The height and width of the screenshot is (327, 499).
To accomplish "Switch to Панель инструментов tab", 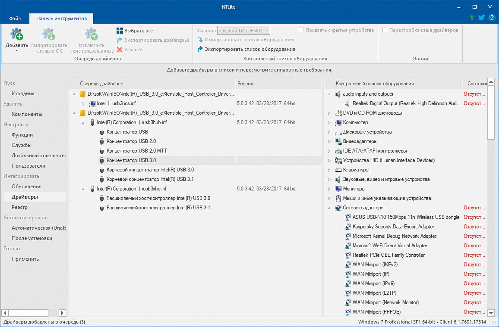I will (x=61, y=18).
